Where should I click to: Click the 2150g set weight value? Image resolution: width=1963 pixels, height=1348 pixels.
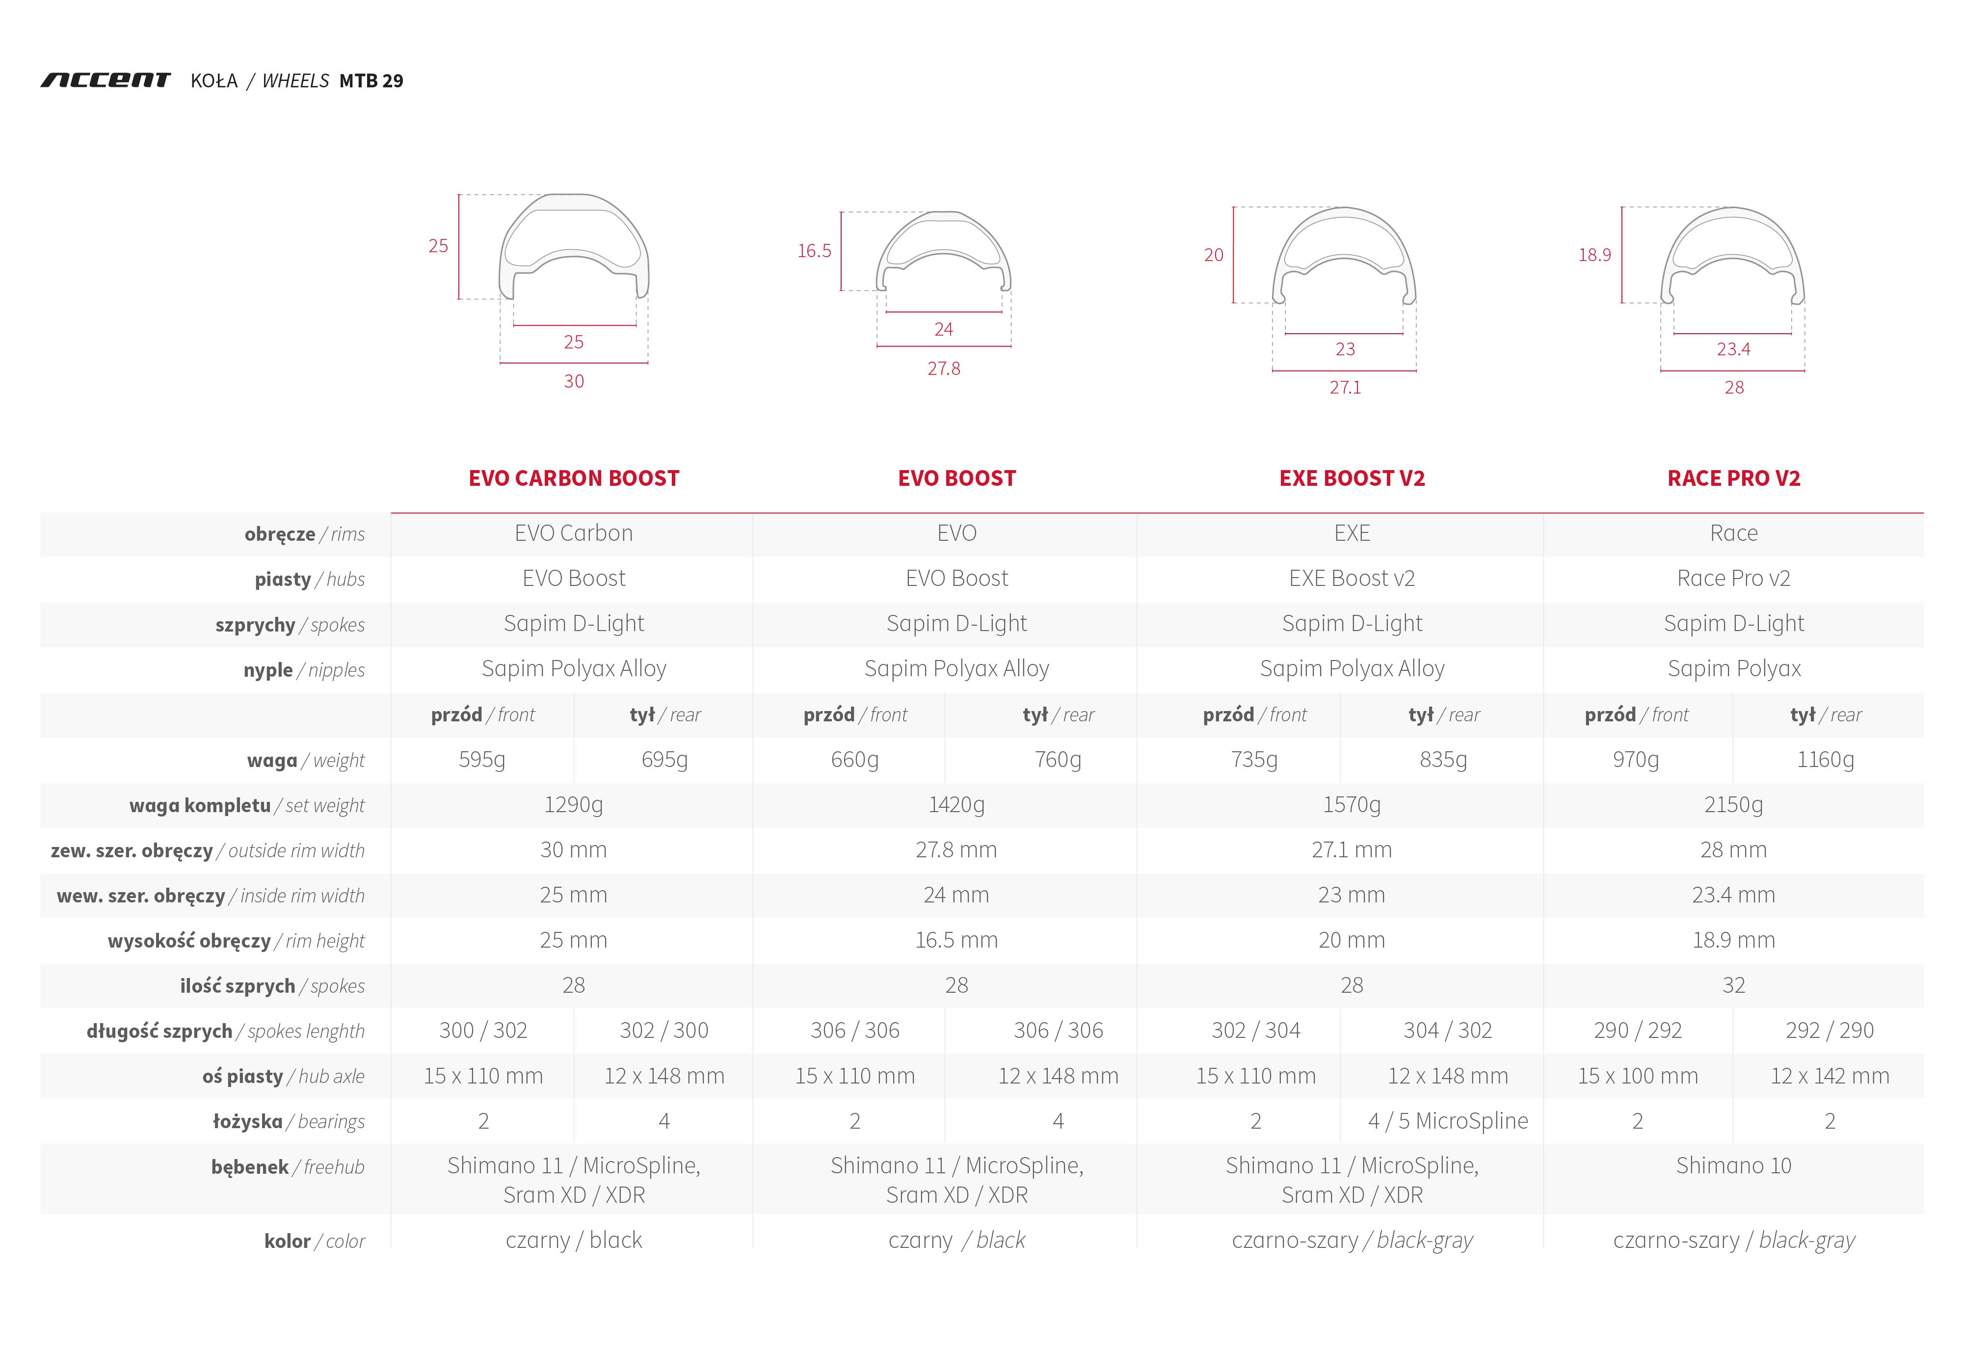[1733, 805]
